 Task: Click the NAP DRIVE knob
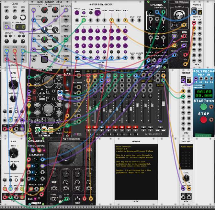tap(67, 95)
